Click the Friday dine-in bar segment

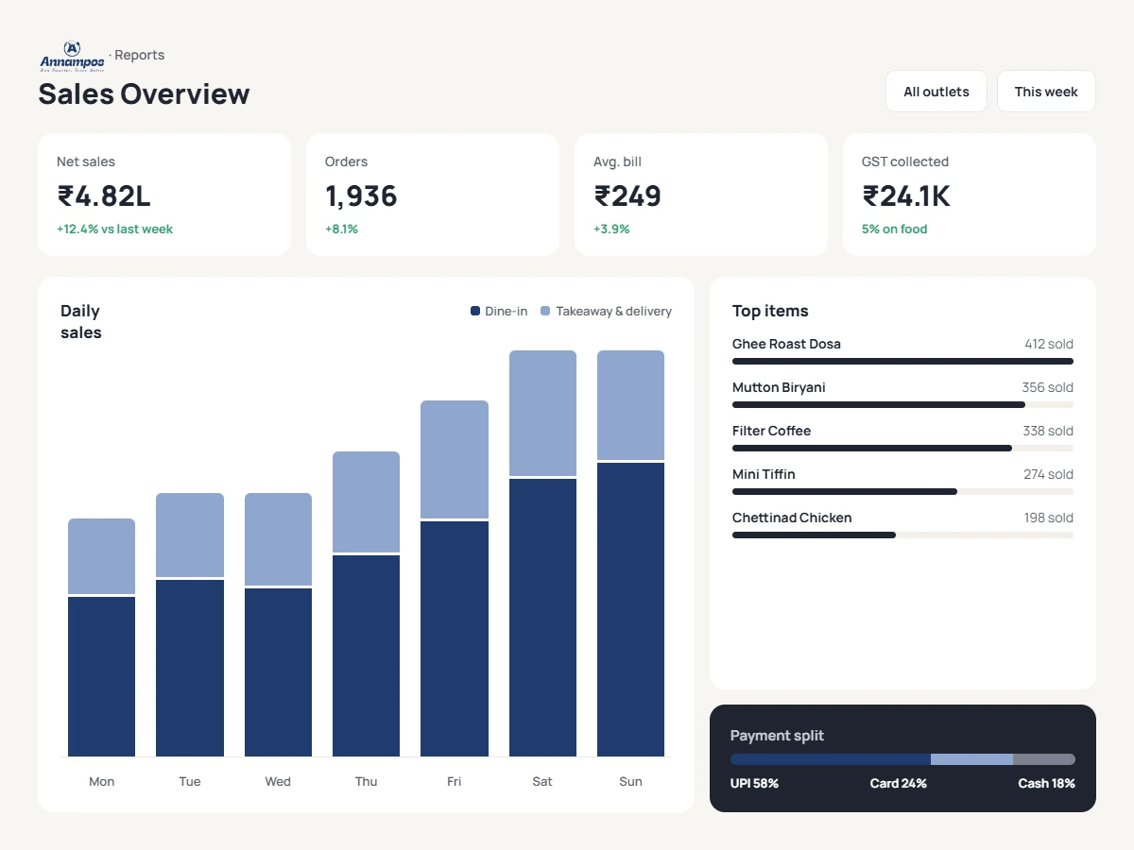point(455,638)
